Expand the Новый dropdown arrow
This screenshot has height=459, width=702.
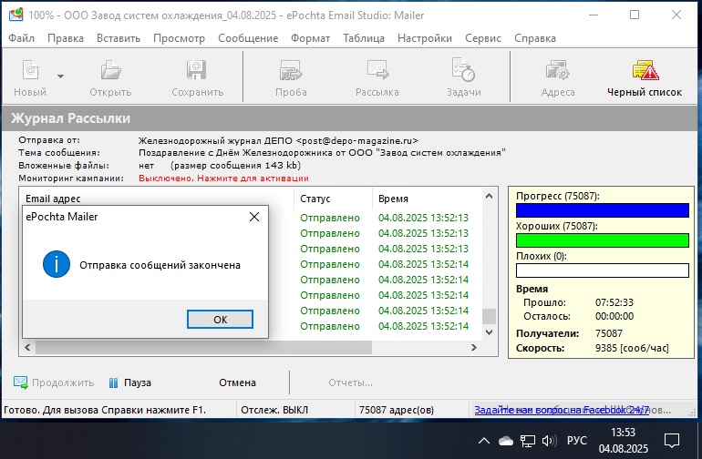pyautogui.click(x=60, y=76)
